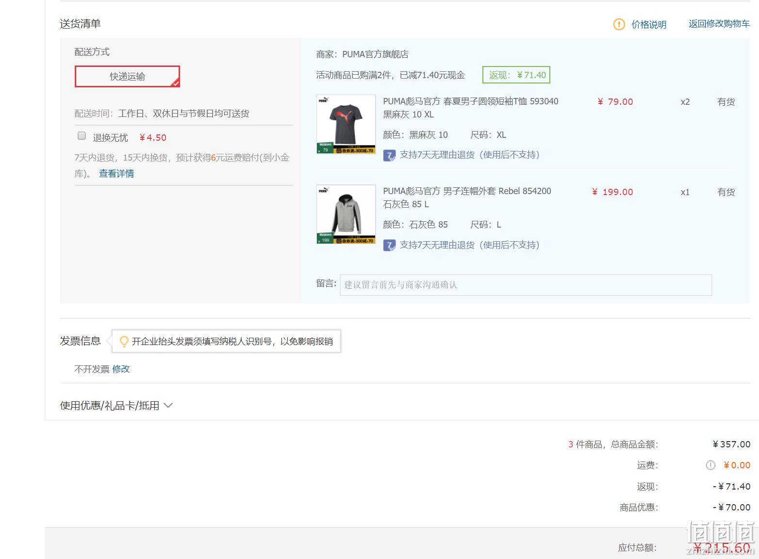Click the 返现 ¥71.40 badge

click(x=516, y=75)
